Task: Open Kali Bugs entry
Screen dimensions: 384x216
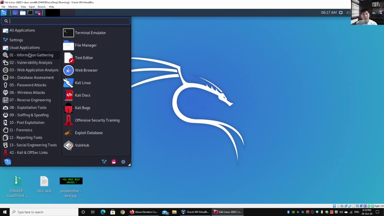Action: (96, 108)
